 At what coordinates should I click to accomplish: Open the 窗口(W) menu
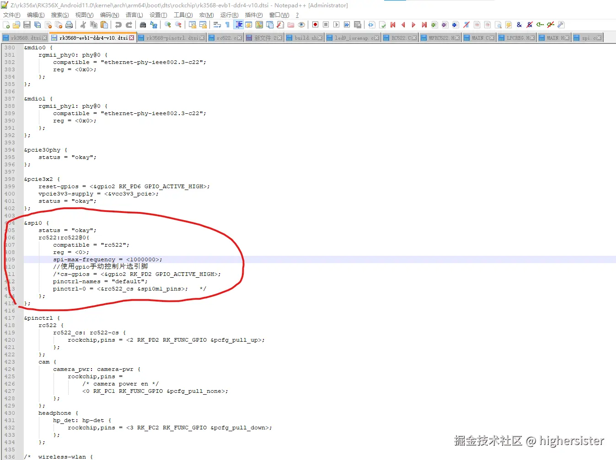[x=279, y=15]
